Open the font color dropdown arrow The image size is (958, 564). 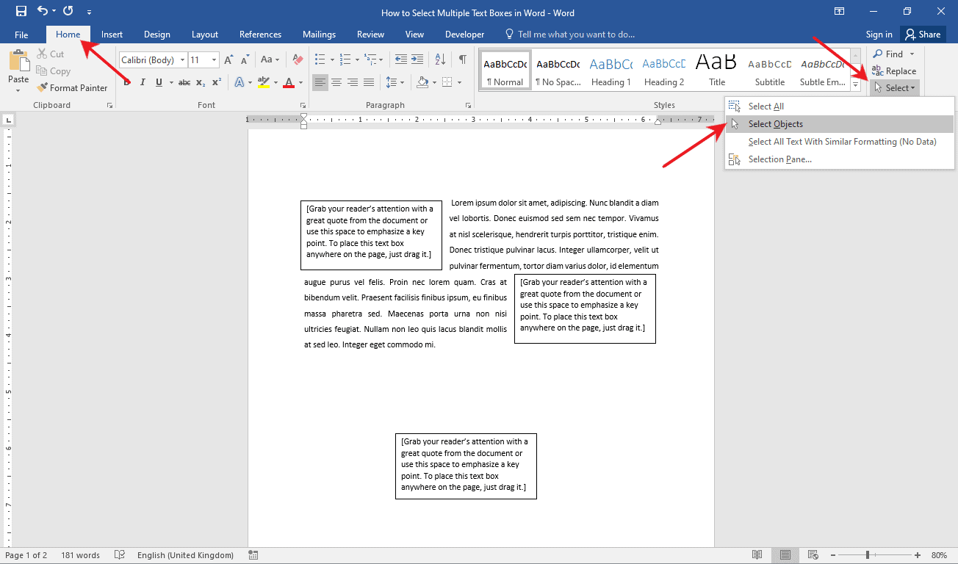tap(300, 82)
